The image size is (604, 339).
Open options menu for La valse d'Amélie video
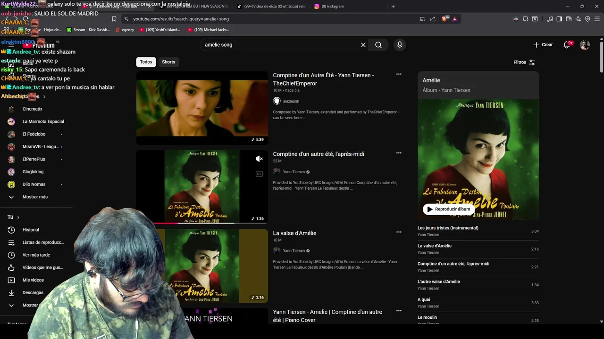click(x=399, y=232)
